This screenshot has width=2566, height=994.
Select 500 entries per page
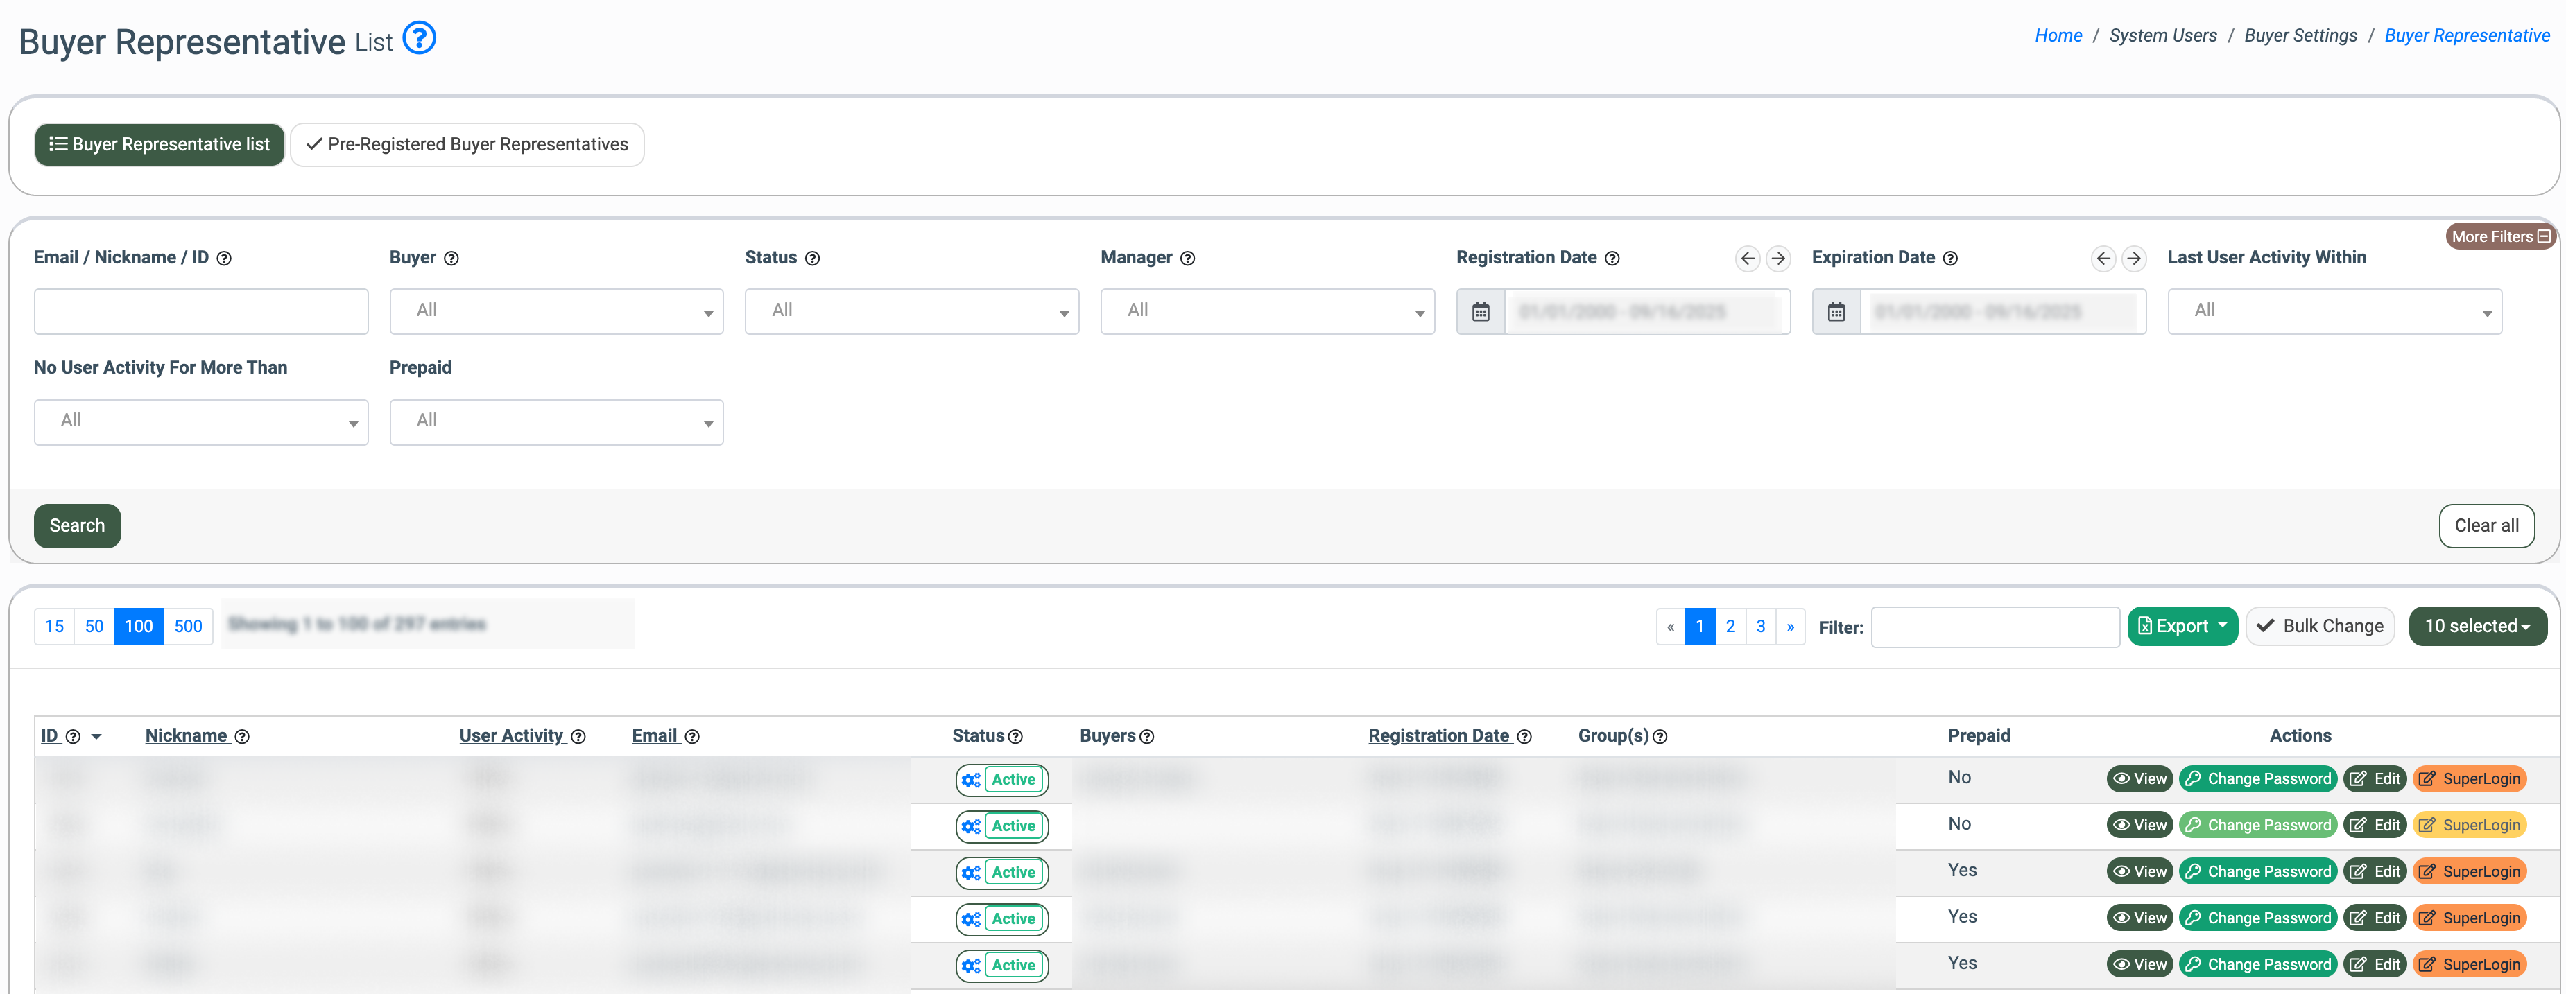tap(187, 627)
